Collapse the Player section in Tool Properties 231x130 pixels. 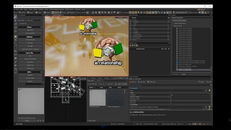(x=41, y=27)
